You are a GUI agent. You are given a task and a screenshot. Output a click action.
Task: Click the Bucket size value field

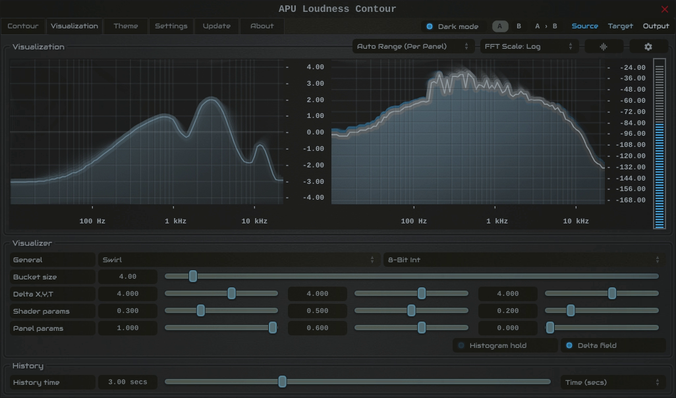click(x=128, y=277)
